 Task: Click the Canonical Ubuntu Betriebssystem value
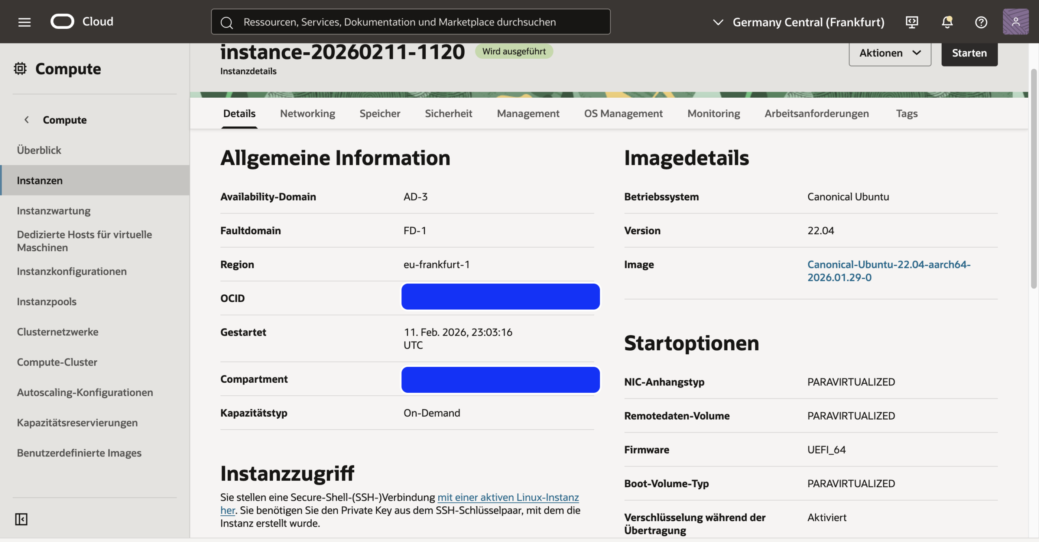pyautogui.click(x=848, y=197)
